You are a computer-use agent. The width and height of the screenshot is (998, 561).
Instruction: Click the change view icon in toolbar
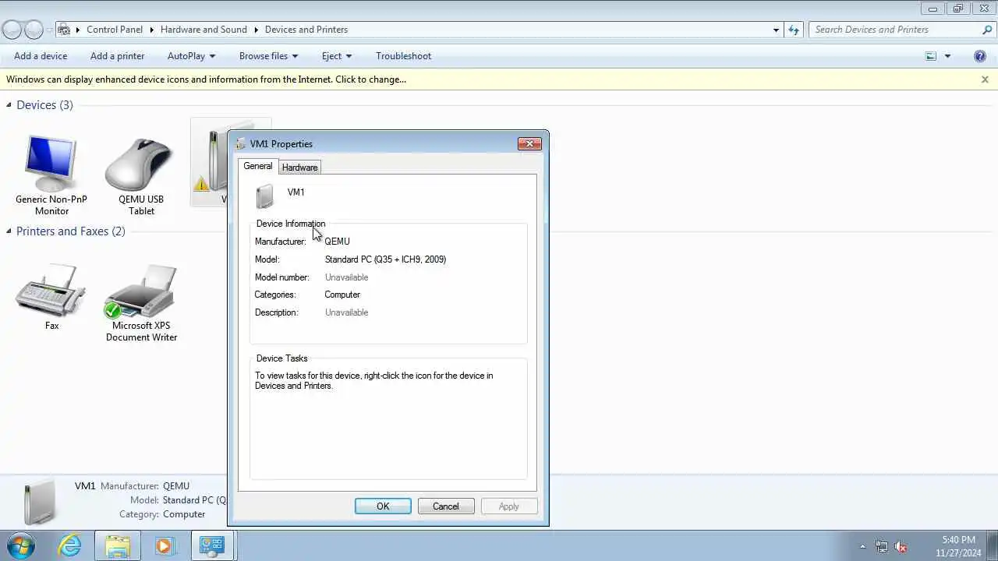(x=931, y=56)
